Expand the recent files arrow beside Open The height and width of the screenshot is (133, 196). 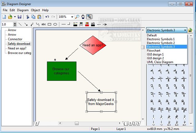click(15, 17)
